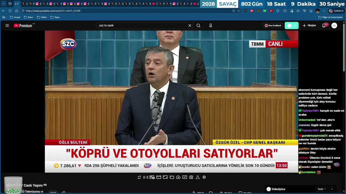Click the red fb extension icon

tap(252, 11)
